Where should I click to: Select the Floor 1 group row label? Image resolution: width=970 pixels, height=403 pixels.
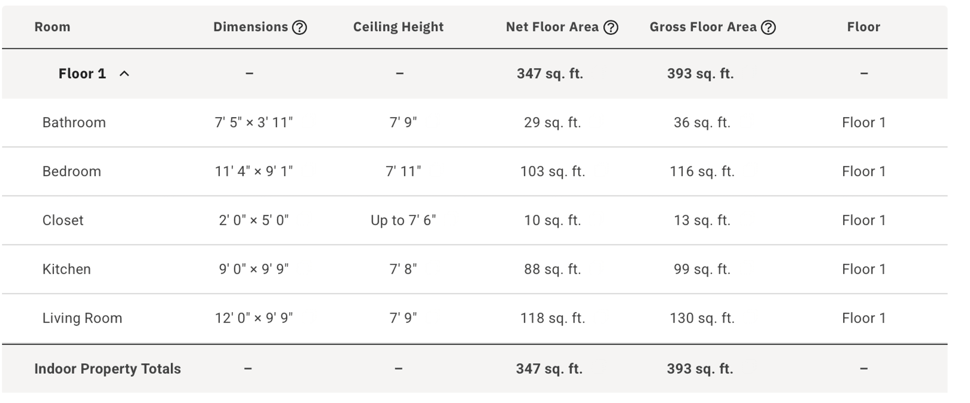(82, 74)
